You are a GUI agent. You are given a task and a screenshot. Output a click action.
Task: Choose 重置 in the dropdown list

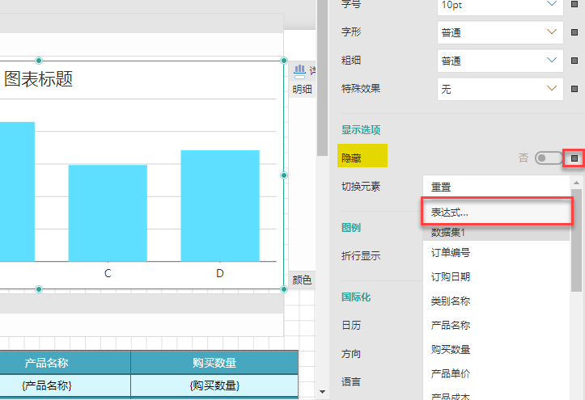click(497, 187)
